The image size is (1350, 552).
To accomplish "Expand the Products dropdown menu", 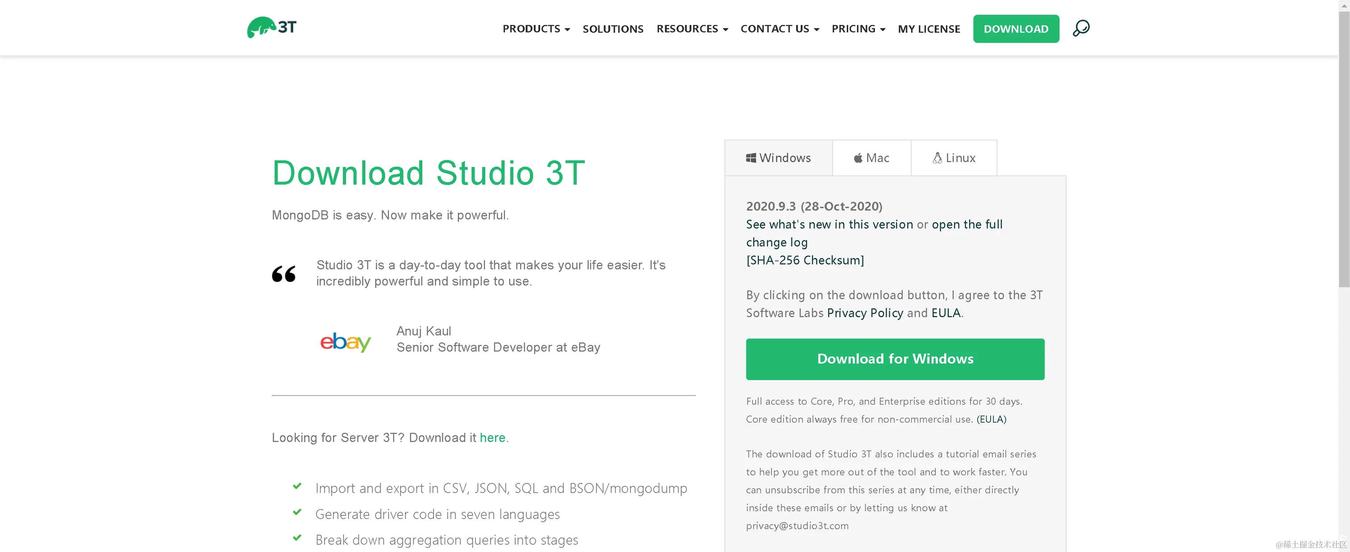I will [536, 29].
